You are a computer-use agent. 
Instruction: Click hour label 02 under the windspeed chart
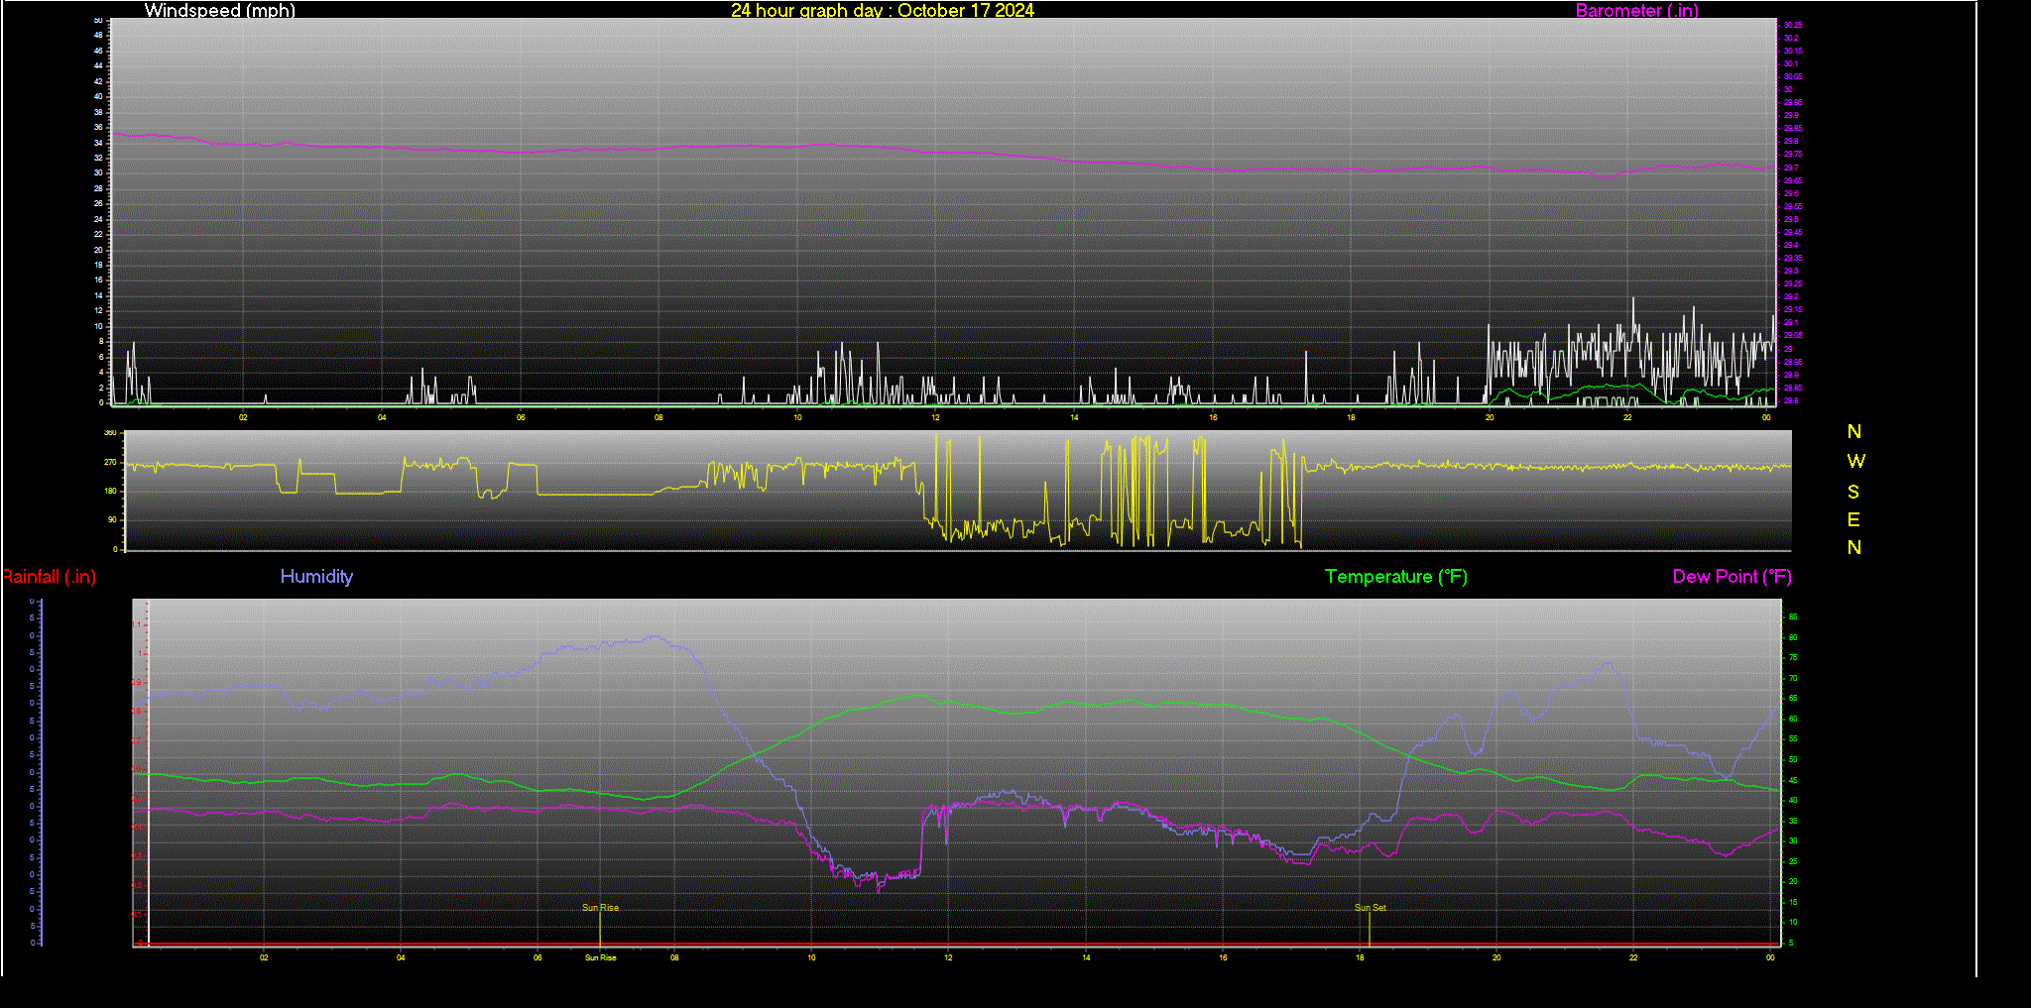coord(243,417)
